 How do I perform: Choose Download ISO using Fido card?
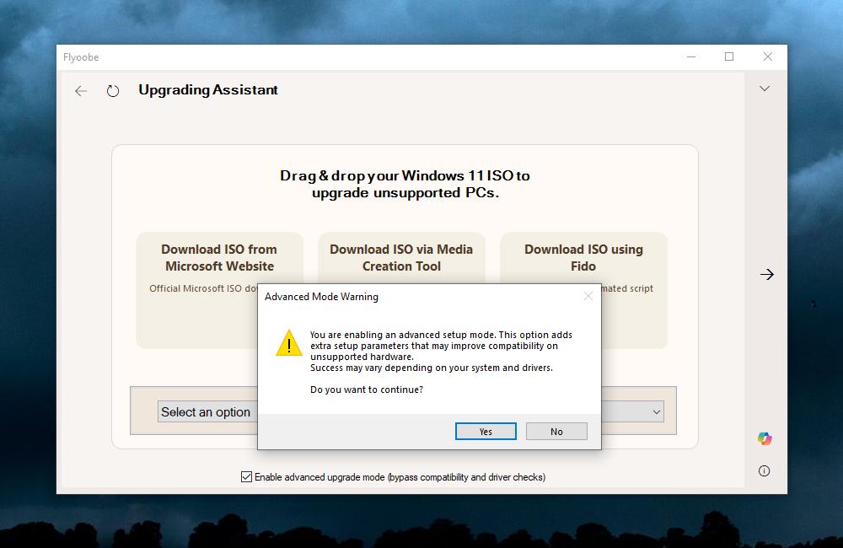click(x=583, y=258)
